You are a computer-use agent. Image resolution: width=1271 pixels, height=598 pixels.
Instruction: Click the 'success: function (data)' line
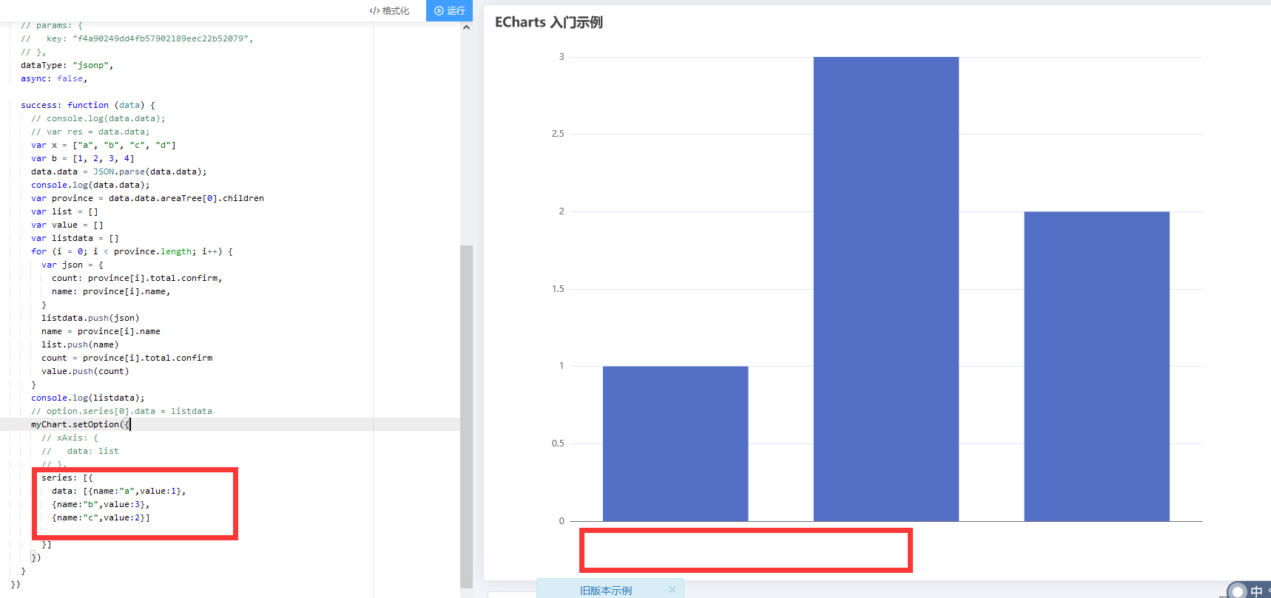click(x=87, y=105)
